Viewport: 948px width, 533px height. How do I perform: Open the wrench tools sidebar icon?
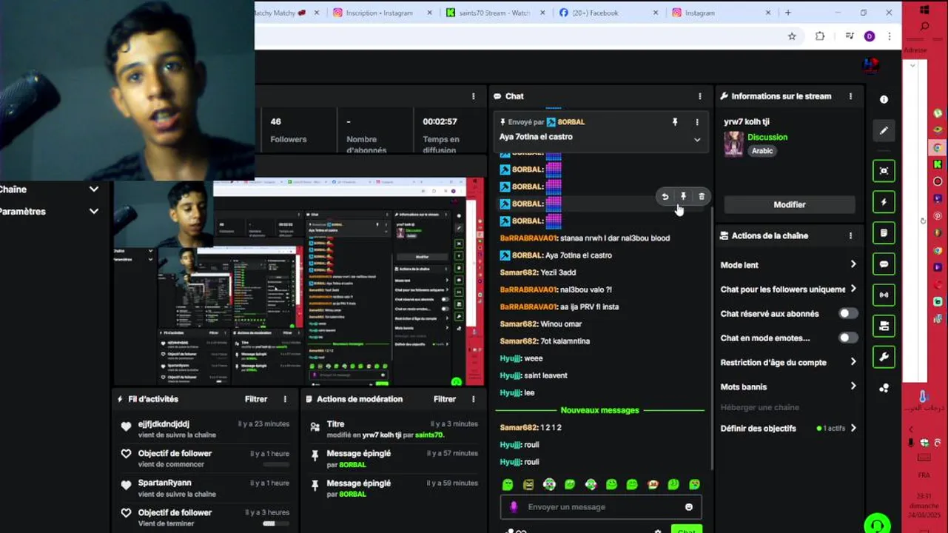click(x=884, y=357)
